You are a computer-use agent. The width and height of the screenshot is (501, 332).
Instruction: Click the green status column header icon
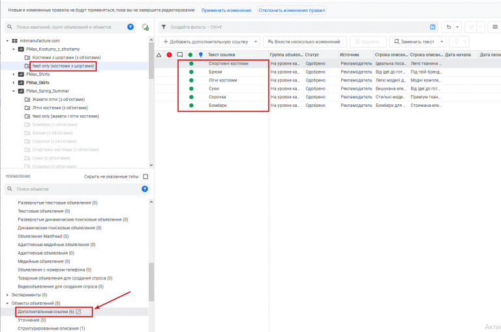pos(190,55)
